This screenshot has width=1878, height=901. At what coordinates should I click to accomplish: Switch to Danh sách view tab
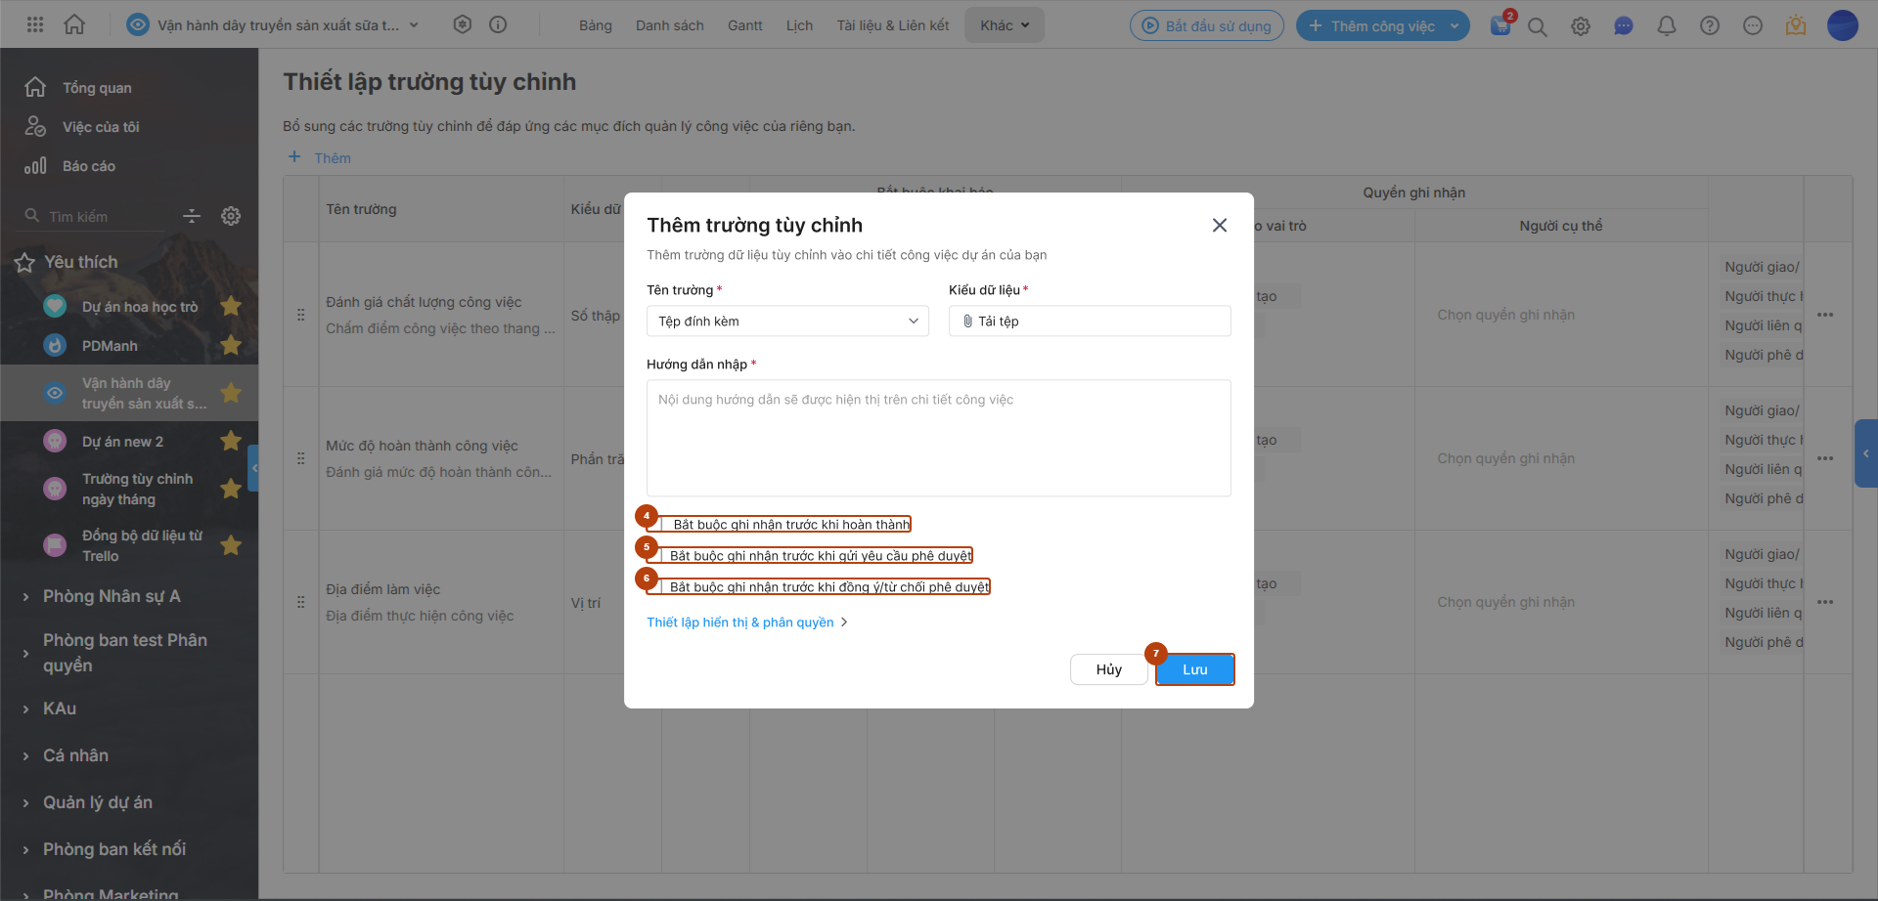[x=669, y=25]
